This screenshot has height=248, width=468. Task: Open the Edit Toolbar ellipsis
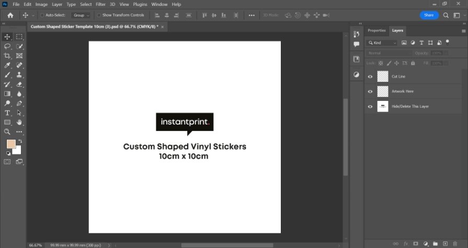(x=19, y=132)
